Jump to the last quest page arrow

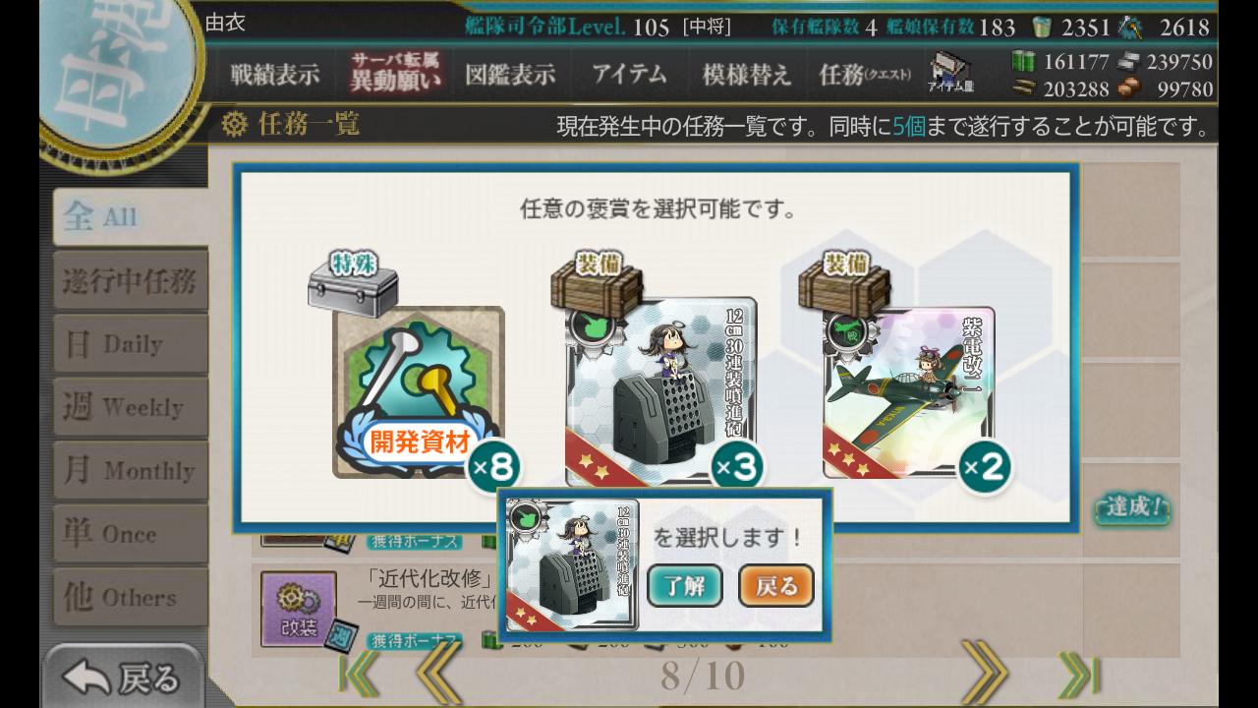pos(1078,675)
